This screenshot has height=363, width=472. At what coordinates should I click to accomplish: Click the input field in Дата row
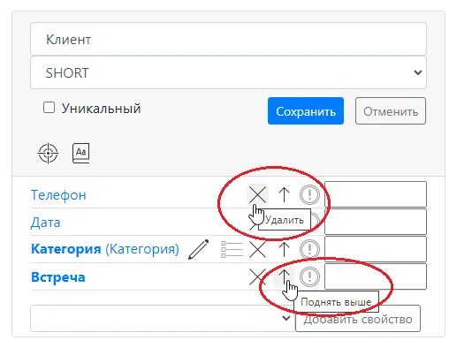coord(376,222)
